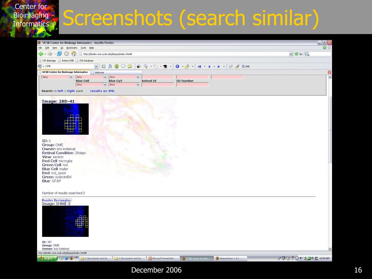The image size is (372, 279).
Task: Open the Home page icon
Action: [74, 54]
